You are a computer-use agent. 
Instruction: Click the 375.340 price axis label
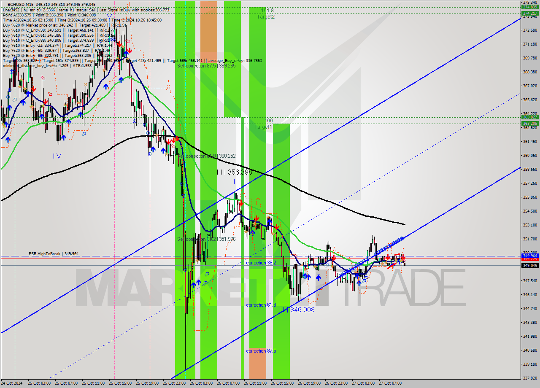(x=530, y=2)
